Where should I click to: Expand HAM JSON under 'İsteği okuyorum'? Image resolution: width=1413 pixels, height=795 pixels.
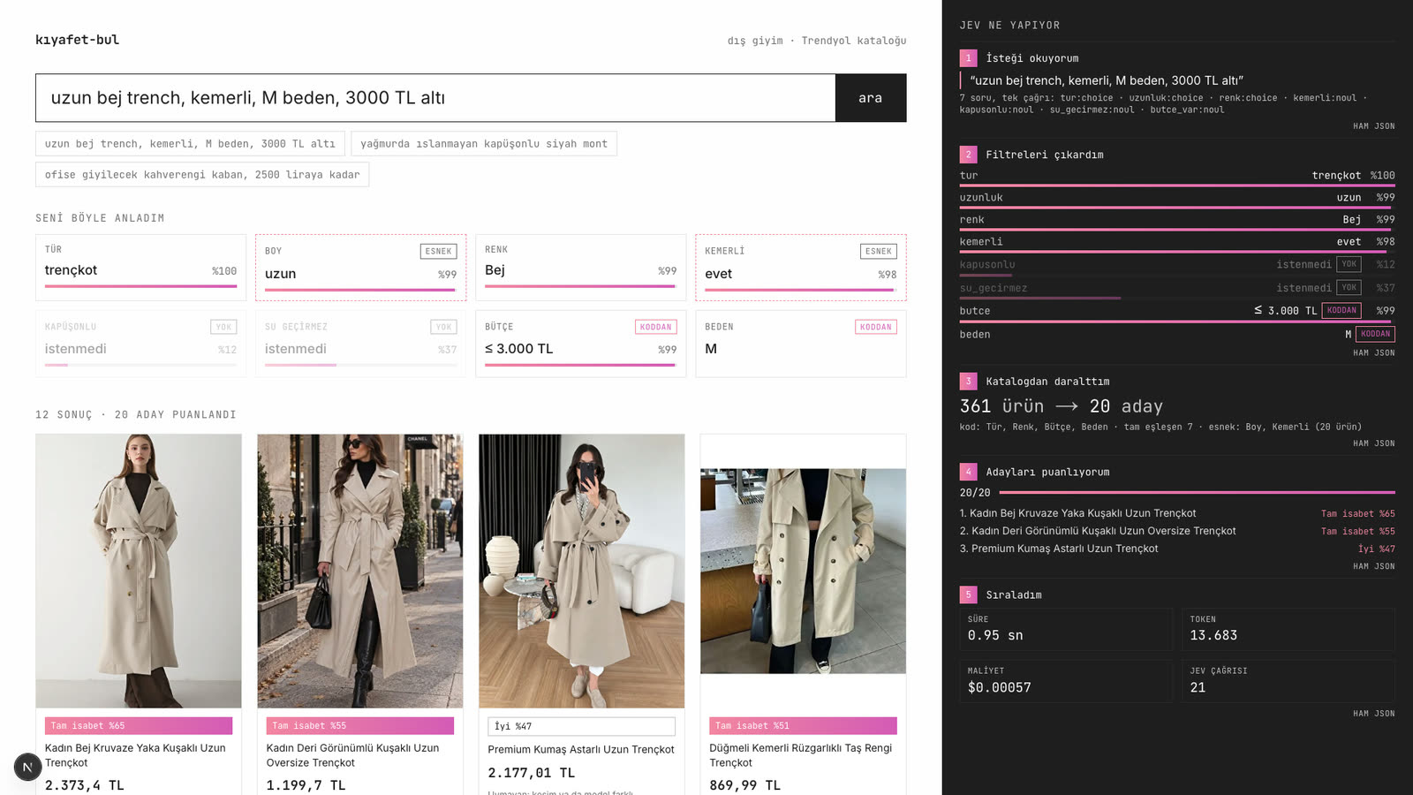pos(1374,126)
